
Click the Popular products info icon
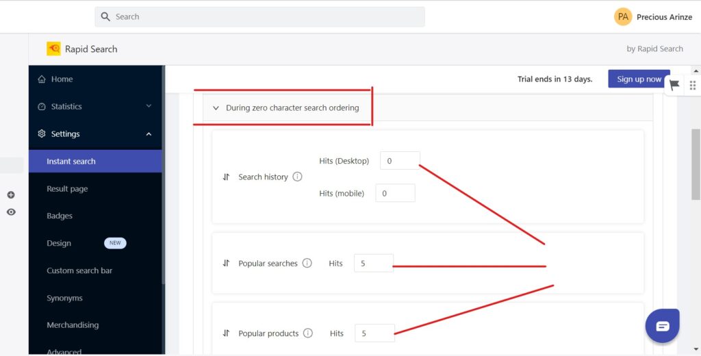pos(308,333)
